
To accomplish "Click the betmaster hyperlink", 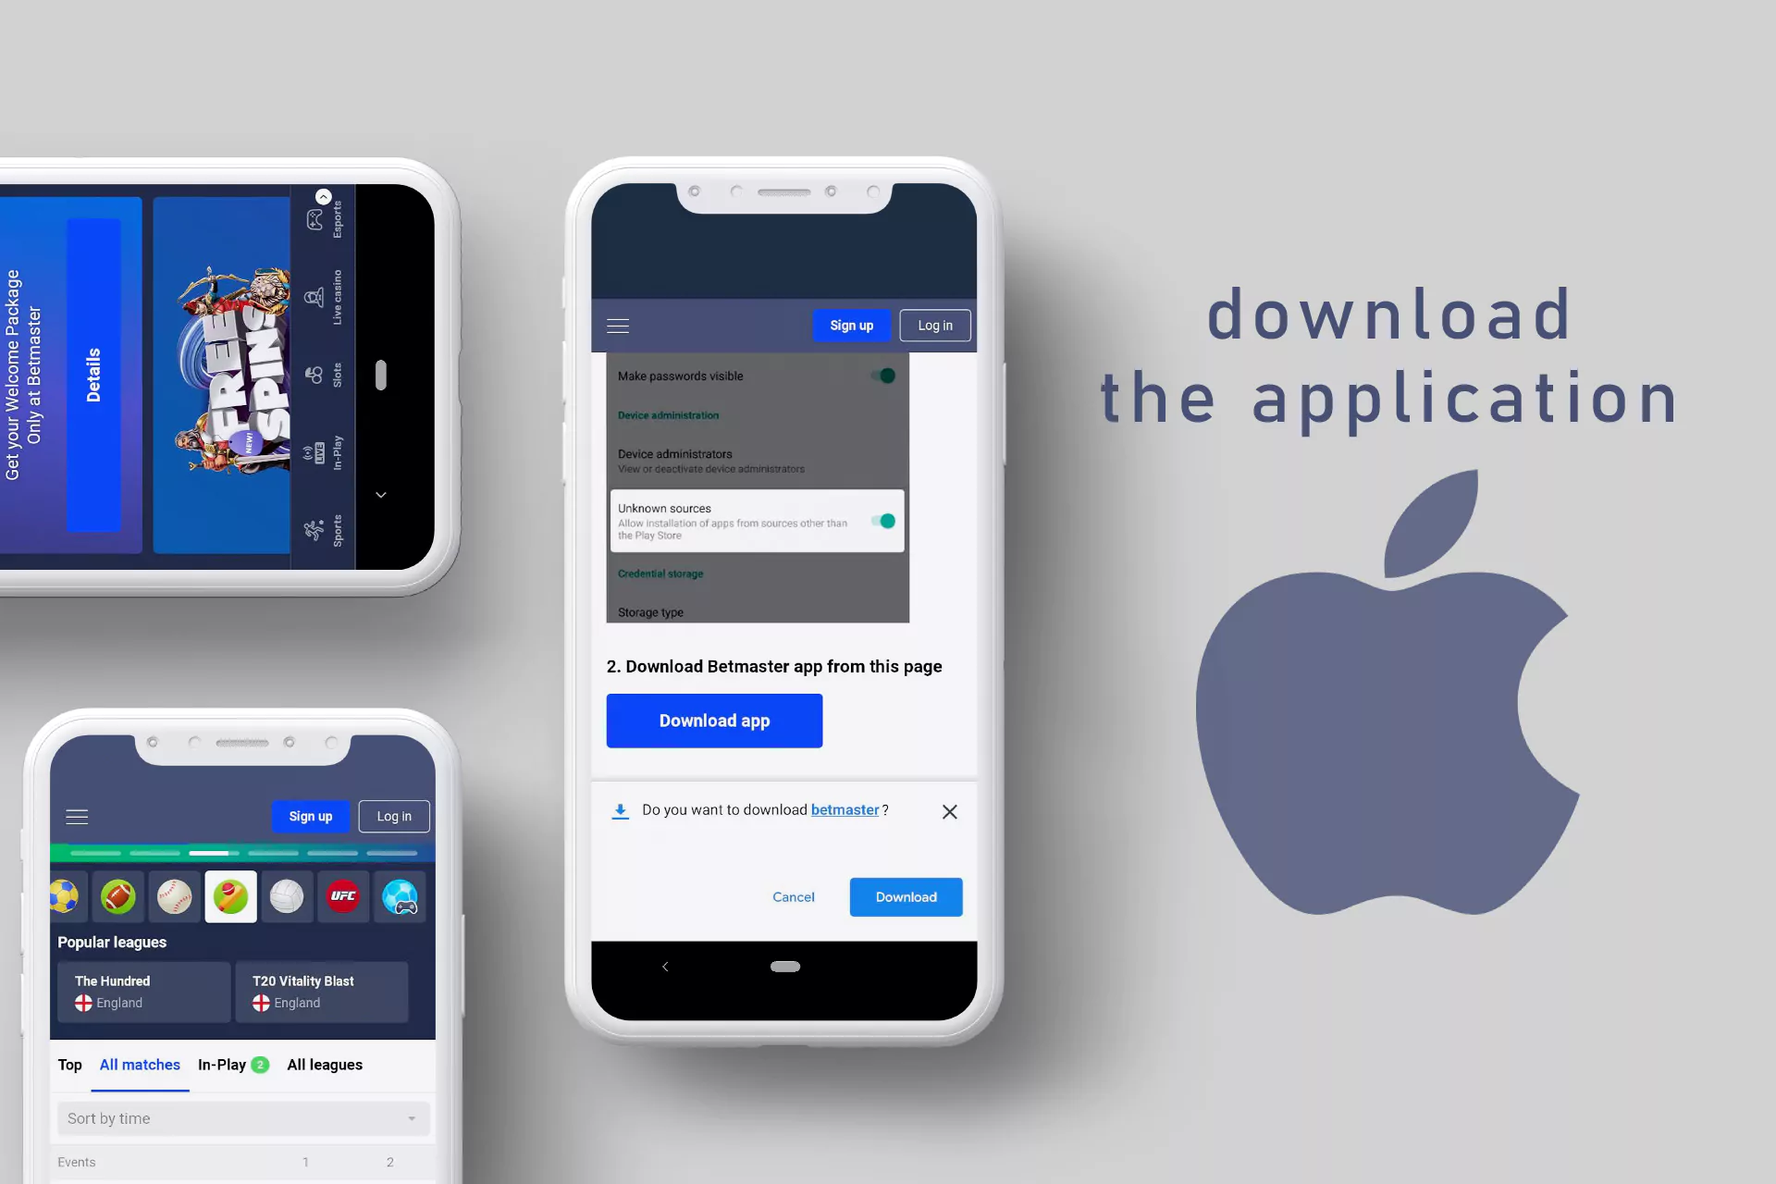I will point(845,808).
